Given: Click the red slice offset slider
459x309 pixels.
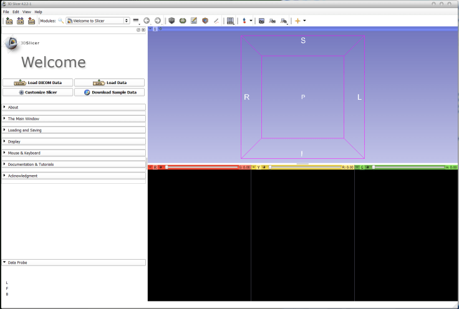Looking at the screenshot, I should point(201,167).
